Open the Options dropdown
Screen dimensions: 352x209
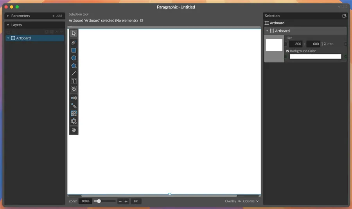tap(251, 201)
